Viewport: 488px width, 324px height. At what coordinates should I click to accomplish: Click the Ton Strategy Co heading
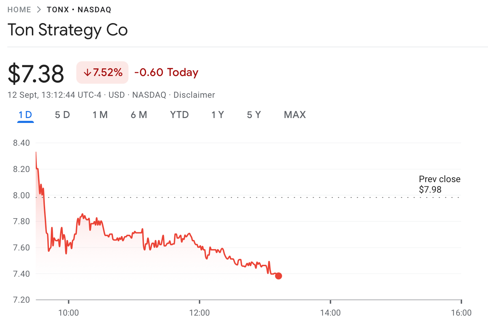pyautogui.click(x=68, y=30)
